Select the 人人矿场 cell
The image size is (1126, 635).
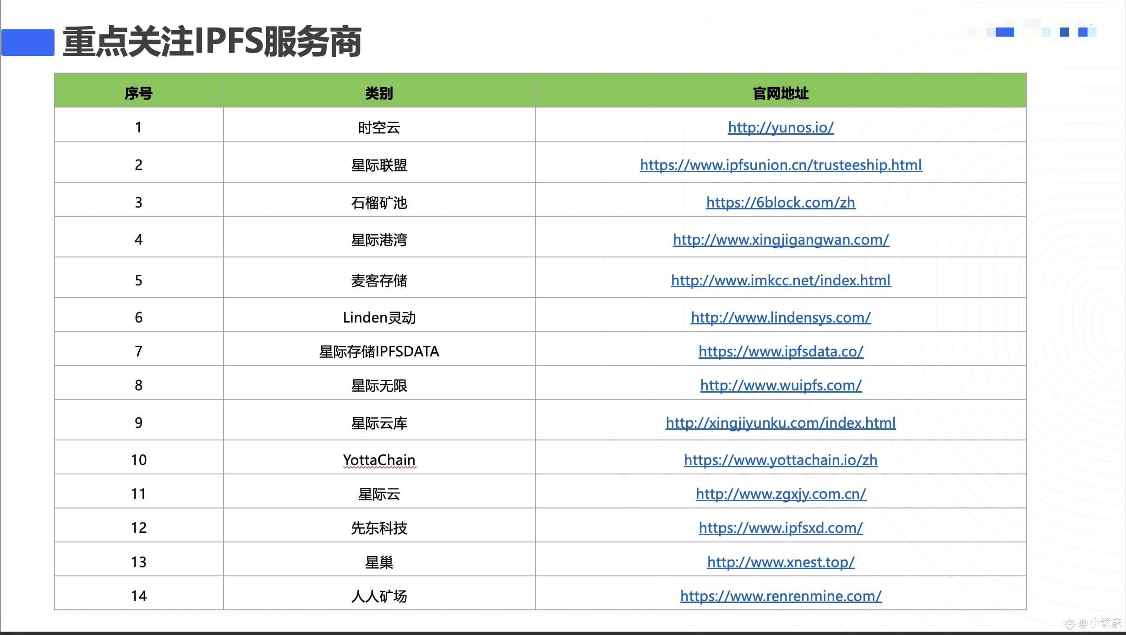[379, 593]
